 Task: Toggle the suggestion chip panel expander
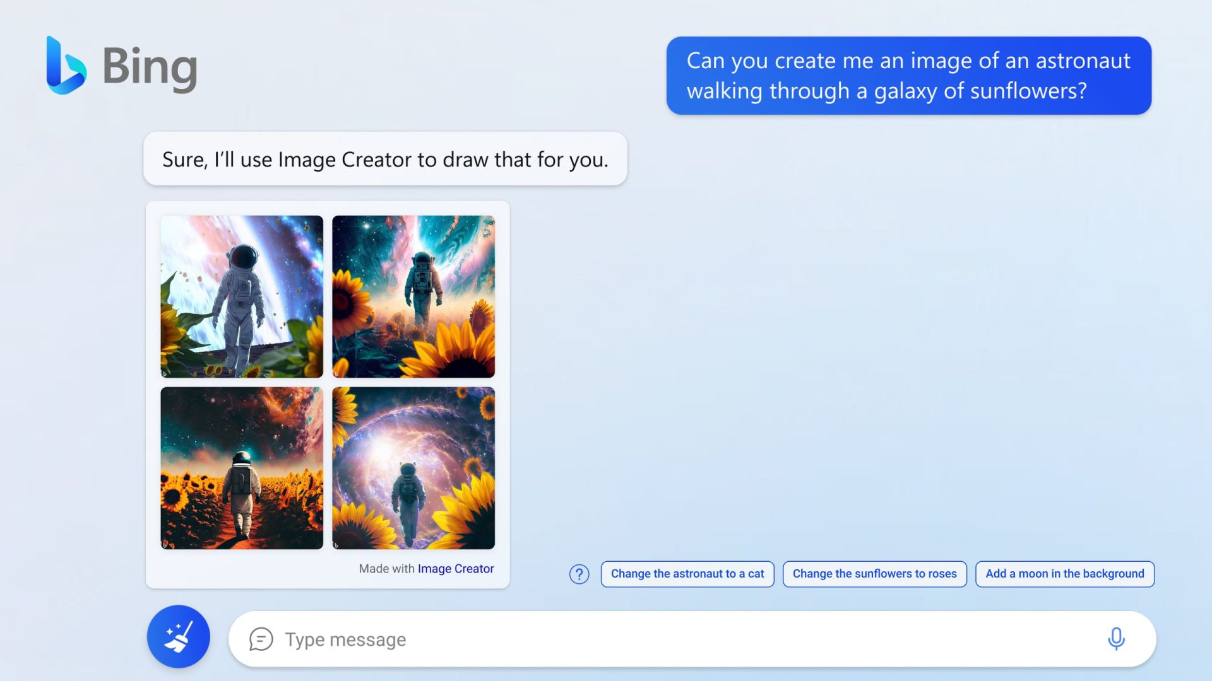click(580, 574)
